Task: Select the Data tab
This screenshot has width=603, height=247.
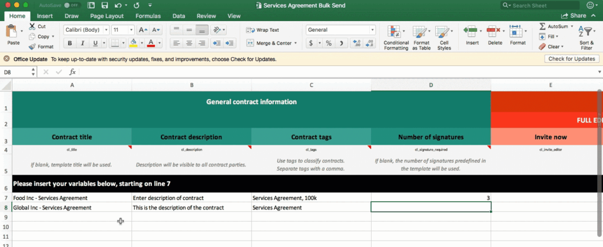Action: [x=179, y=16]
